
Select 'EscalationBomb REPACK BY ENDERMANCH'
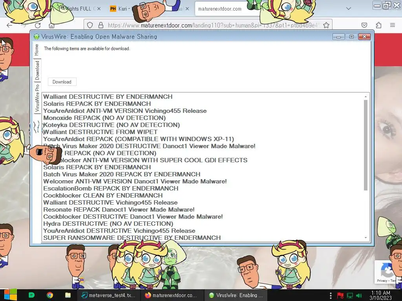point(111,189)
